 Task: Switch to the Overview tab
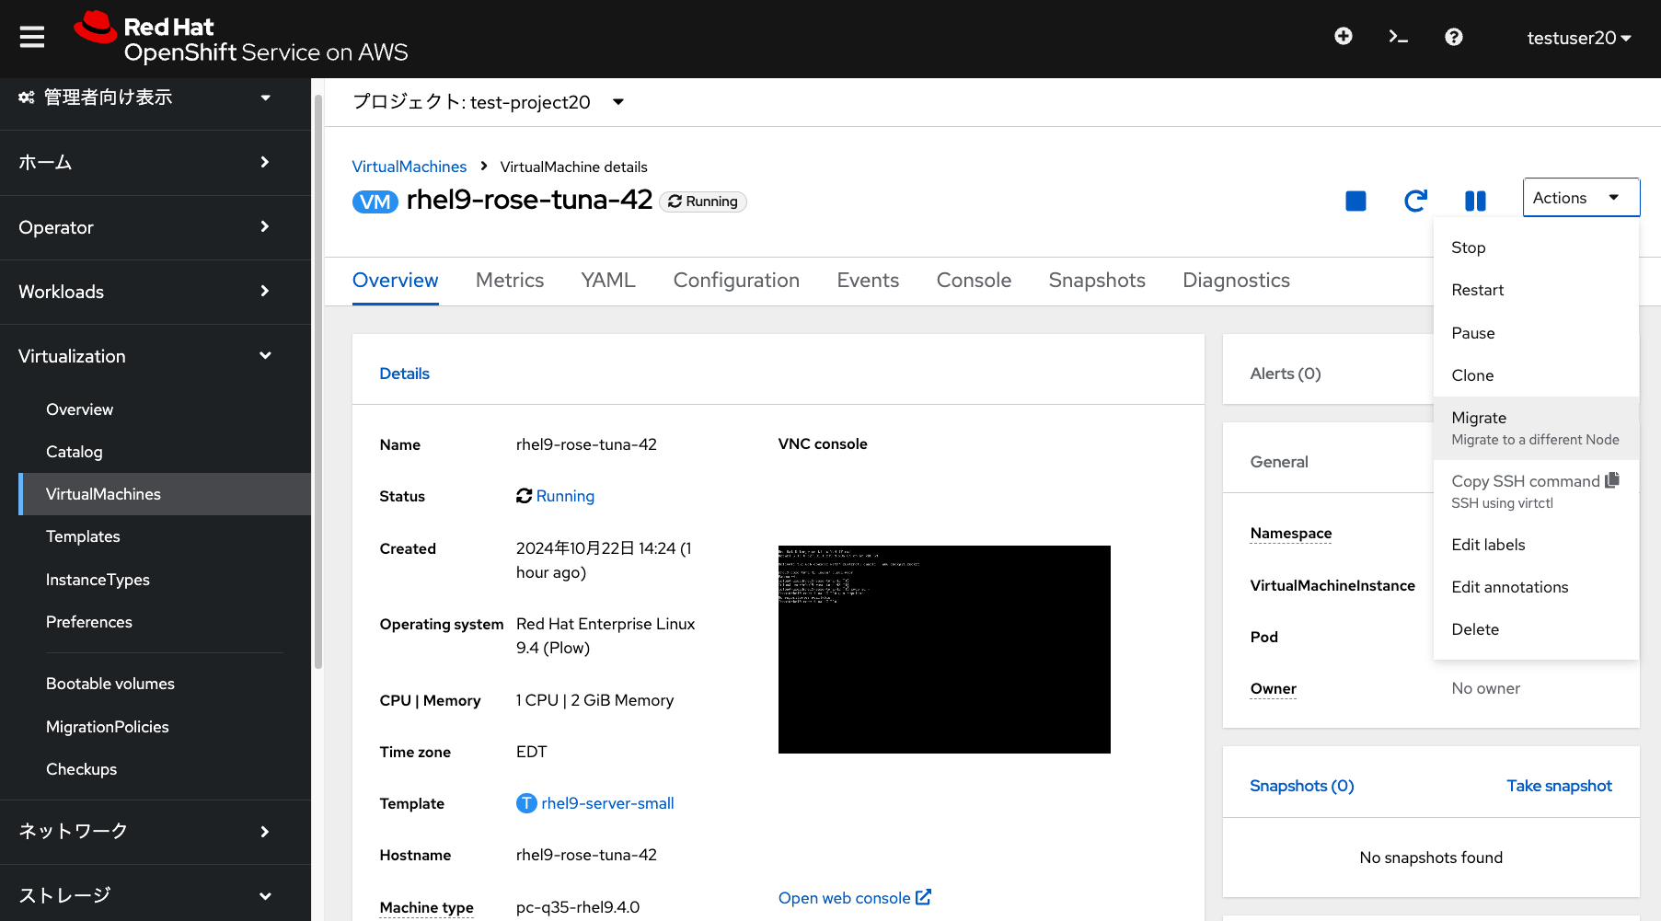click(x=396, y=281)
